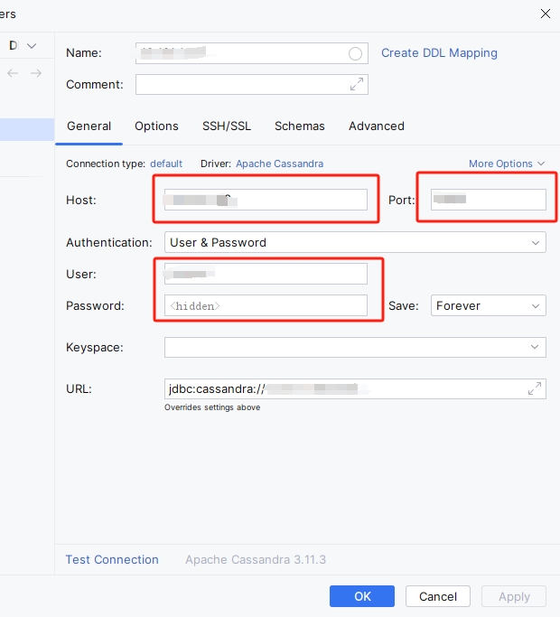Open the SSH/SSL tab
This screenshot has height=617, width=560.
tap(227, 126)
